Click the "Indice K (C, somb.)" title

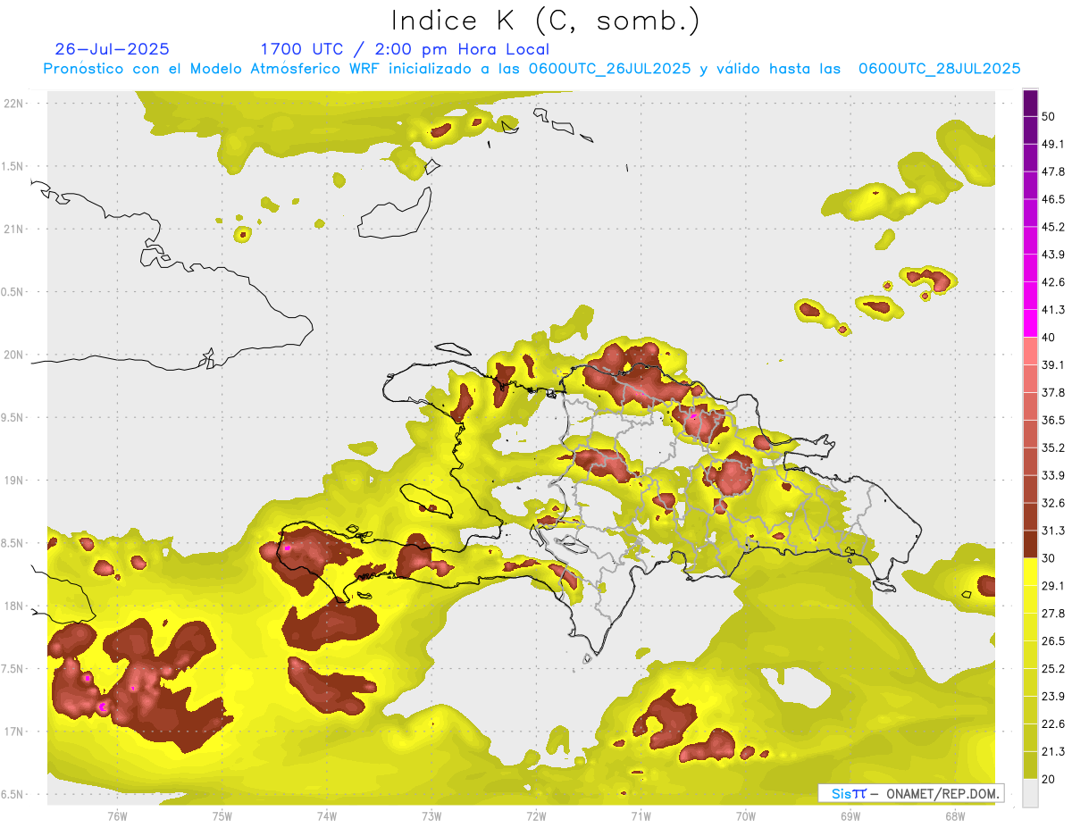click(546, 20)
